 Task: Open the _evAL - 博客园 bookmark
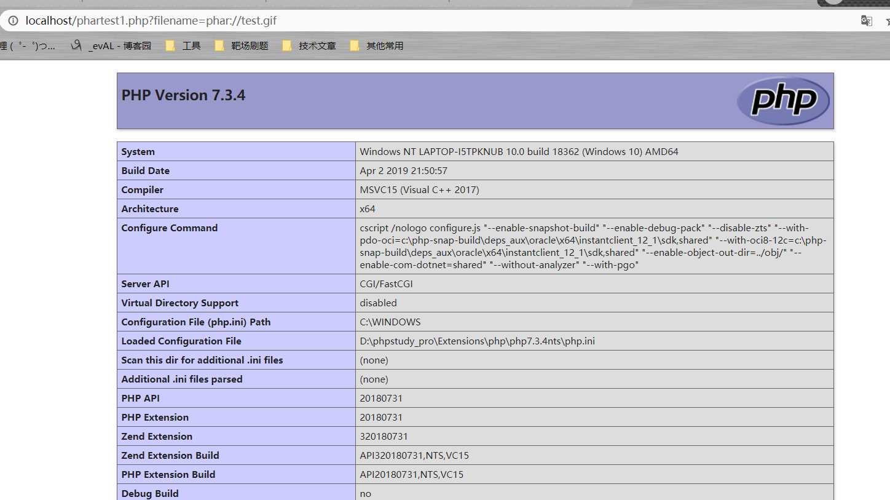tap(111, 46)
